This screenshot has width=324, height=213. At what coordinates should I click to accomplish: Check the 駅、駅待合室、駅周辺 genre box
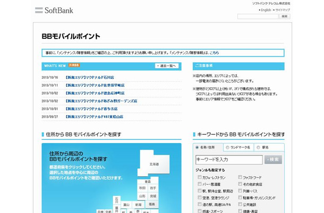coord(199,191)
